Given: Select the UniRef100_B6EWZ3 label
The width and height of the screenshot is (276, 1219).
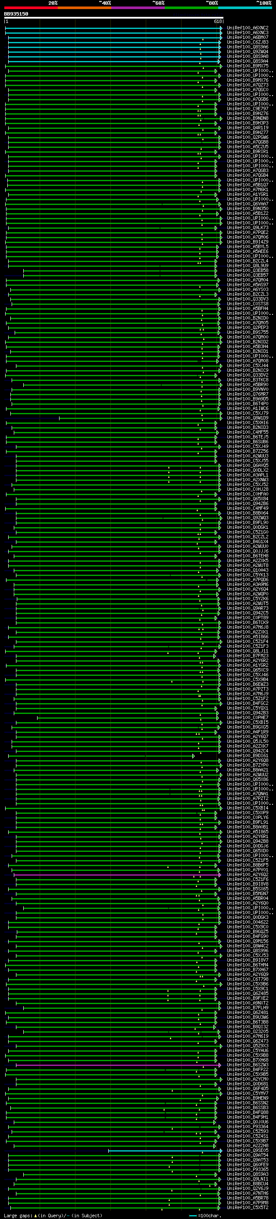Looking at the screenshot, I should [248, 684].
